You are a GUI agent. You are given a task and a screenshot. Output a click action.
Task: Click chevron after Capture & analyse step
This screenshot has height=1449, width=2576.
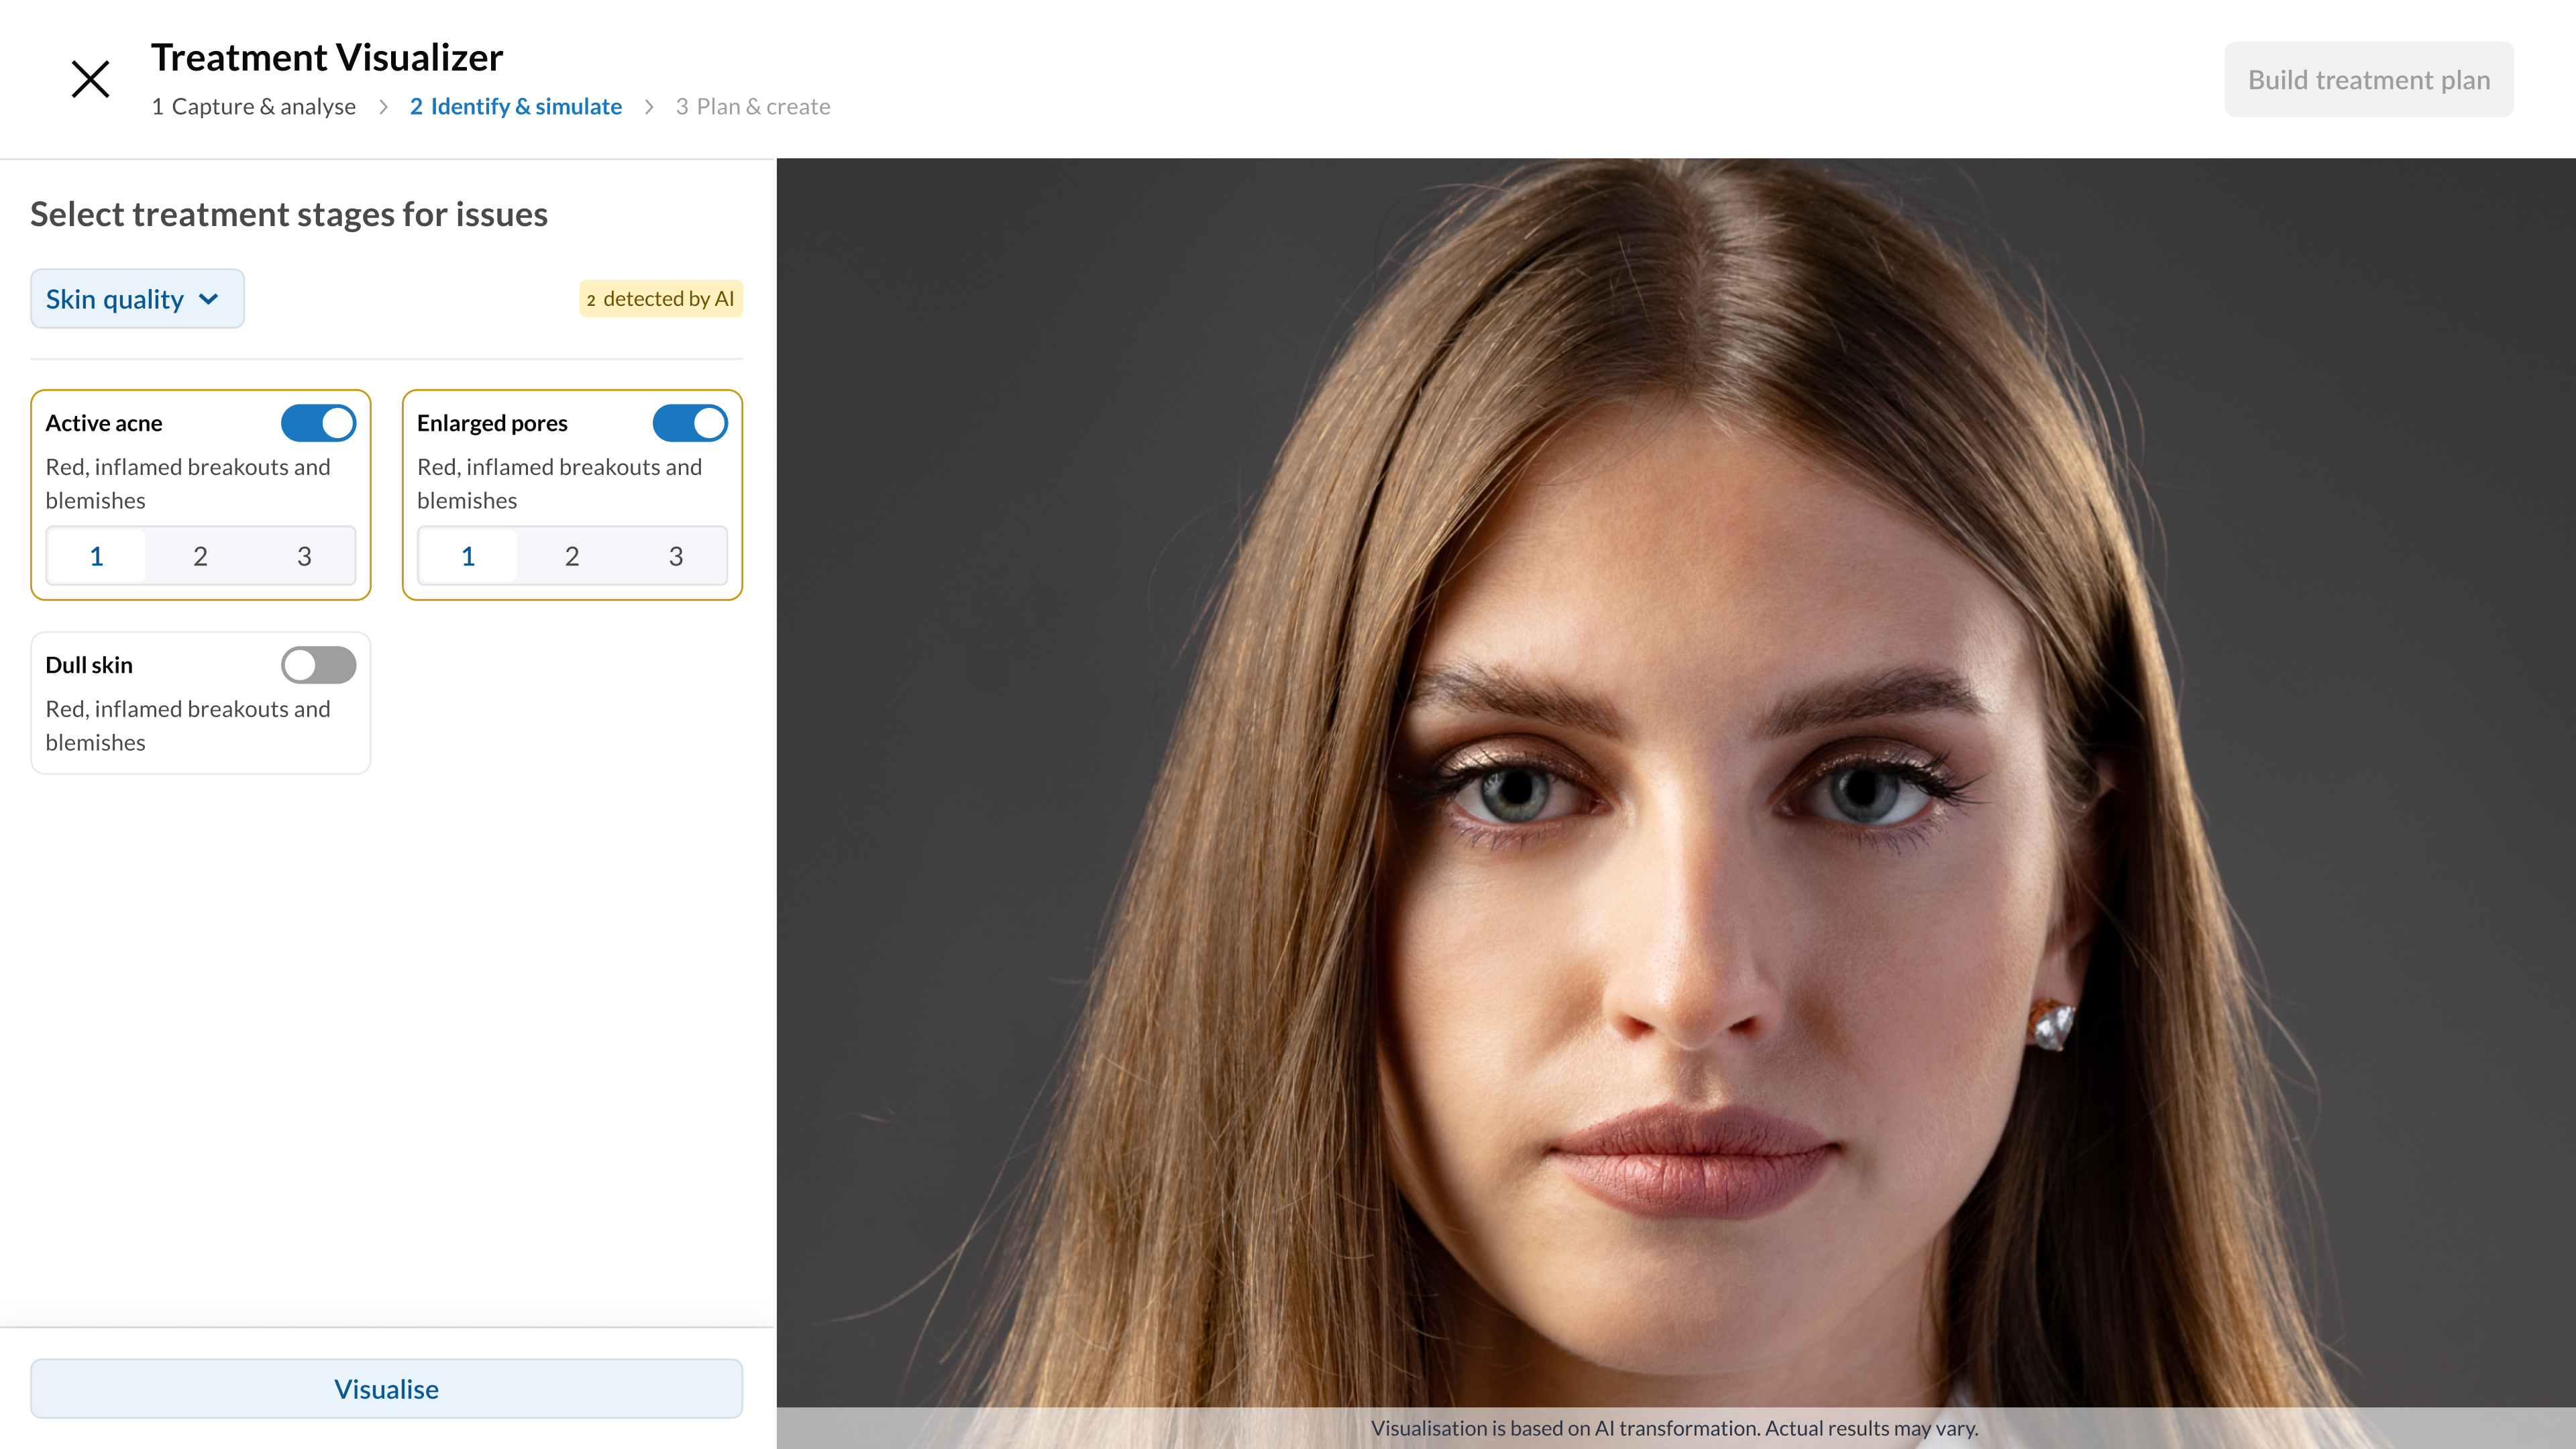tap(383, 107)
